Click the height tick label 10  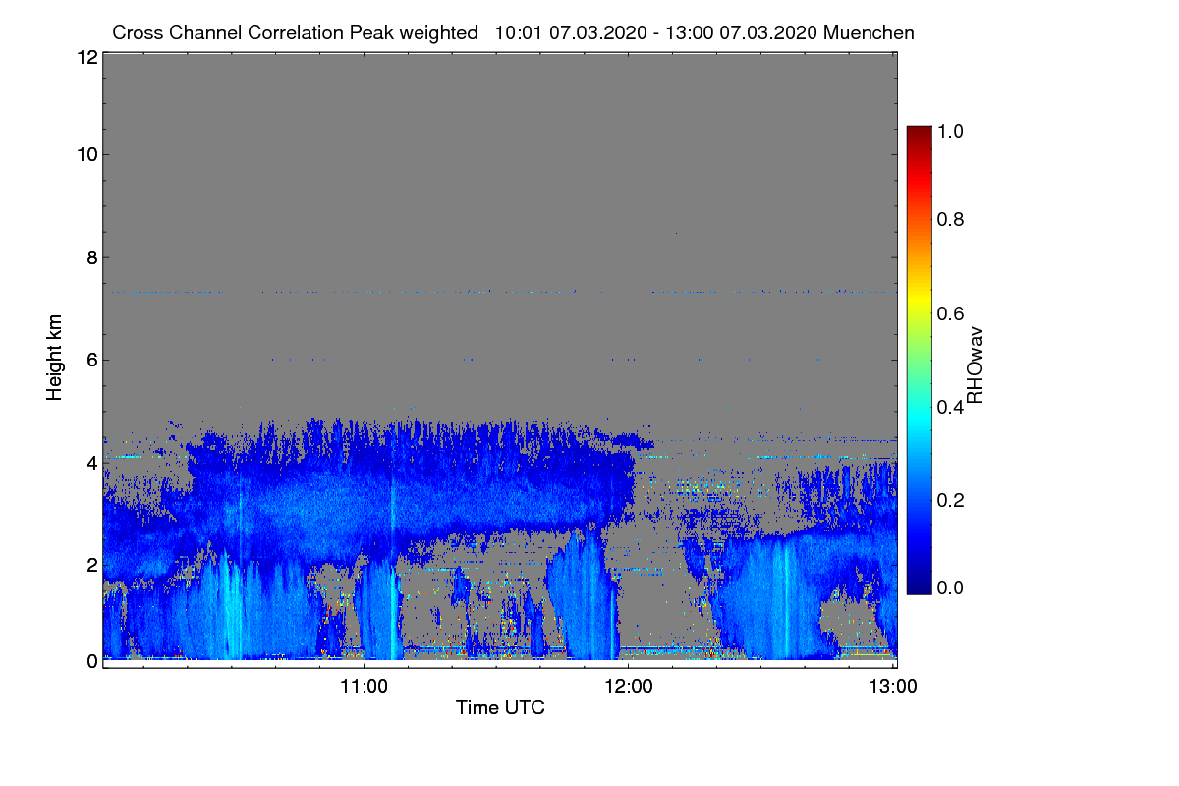[x=85, y=154]
